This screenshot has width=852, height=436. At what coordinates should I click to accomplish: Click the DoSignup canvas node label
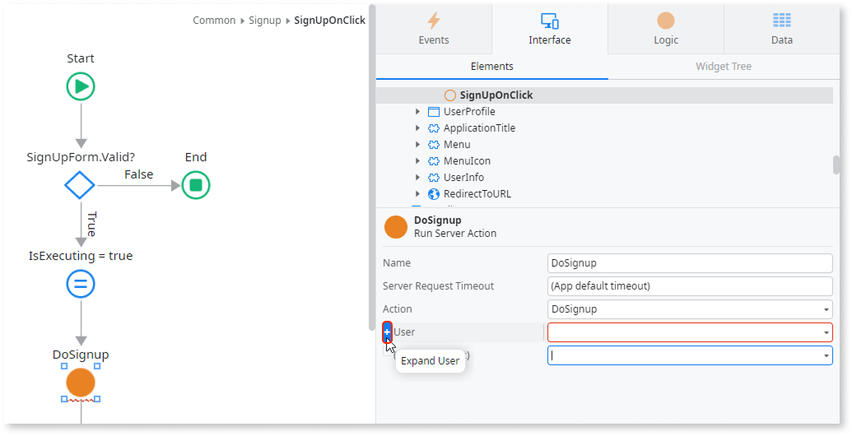[x=81, y=355]
